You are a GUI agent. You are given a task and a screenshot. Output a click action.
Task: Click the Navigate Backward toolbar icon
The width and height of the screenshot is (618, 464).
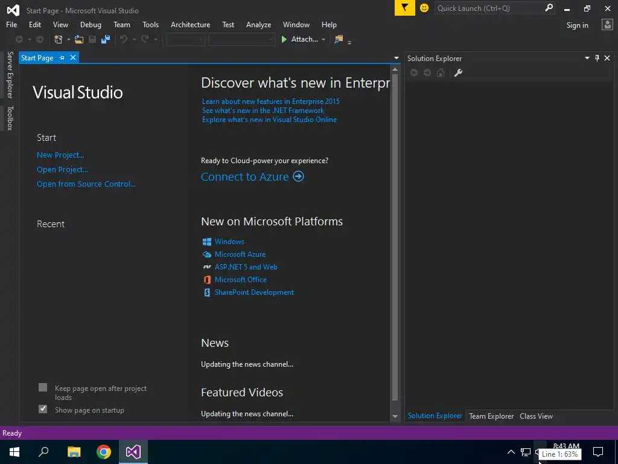pos(19,39)
